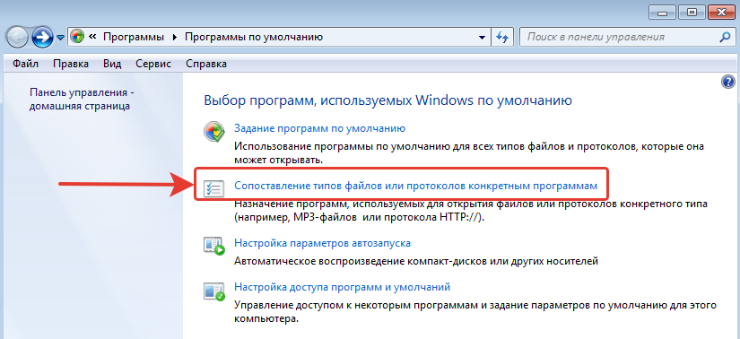
Task: Open the Правка menu
Action: point(71,64)
